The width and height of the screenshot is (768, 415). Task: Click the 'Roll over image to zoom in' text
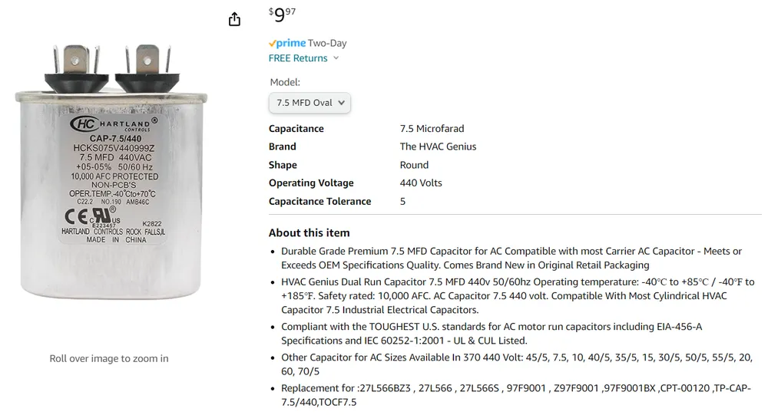109,358
